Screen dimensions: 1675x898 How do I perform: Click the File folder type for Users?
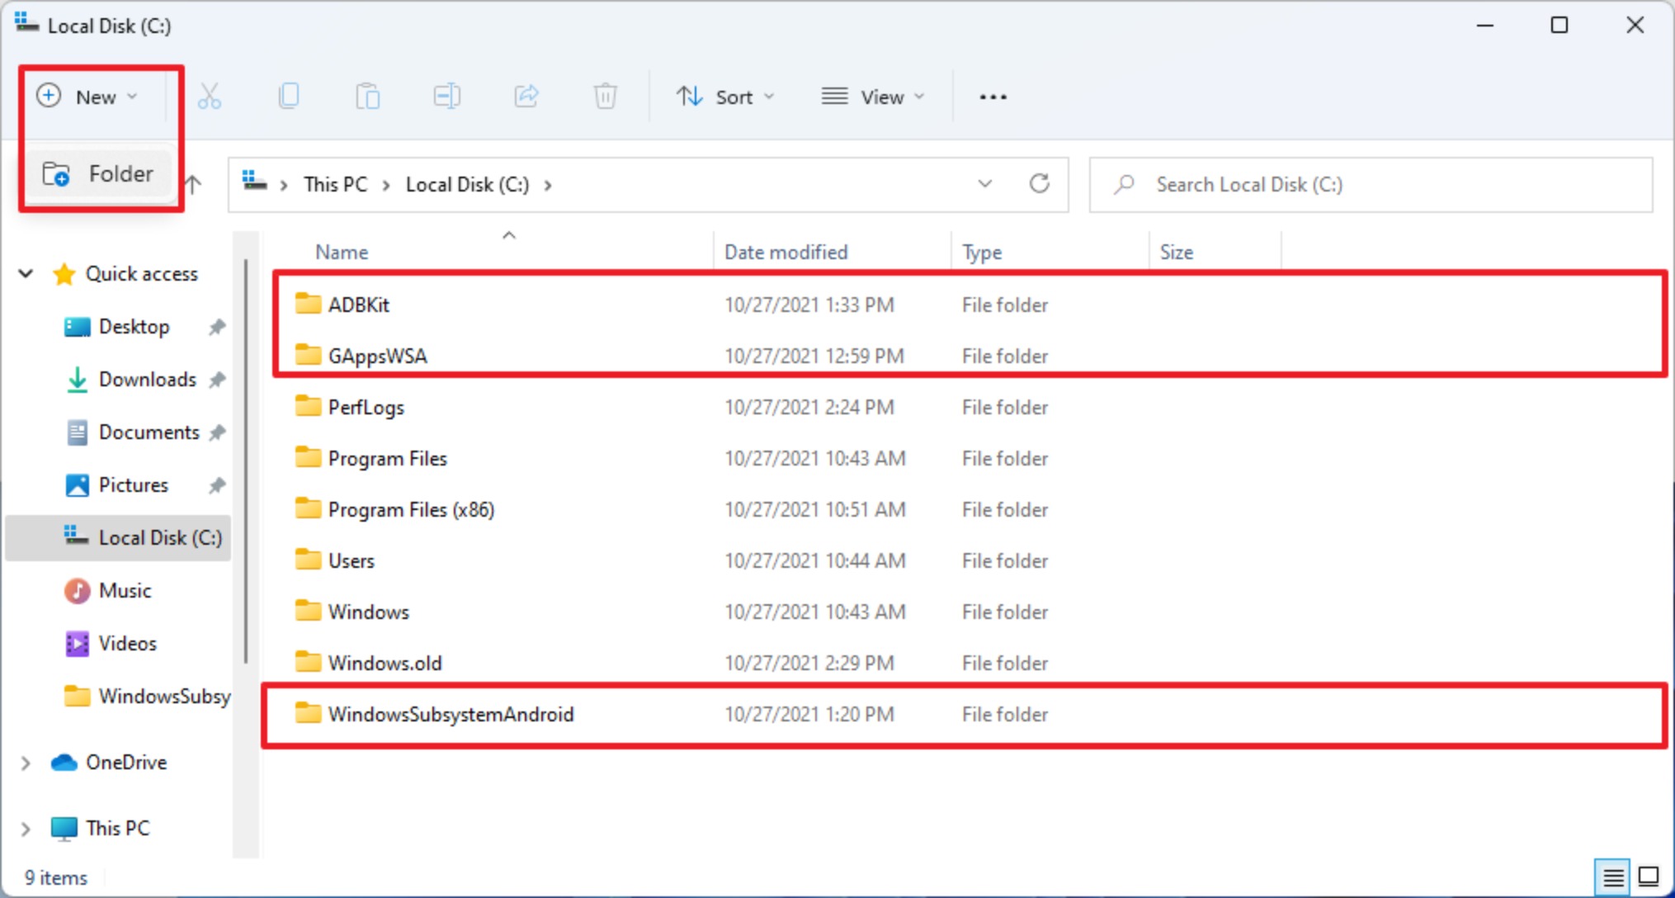click(1004, 560)
